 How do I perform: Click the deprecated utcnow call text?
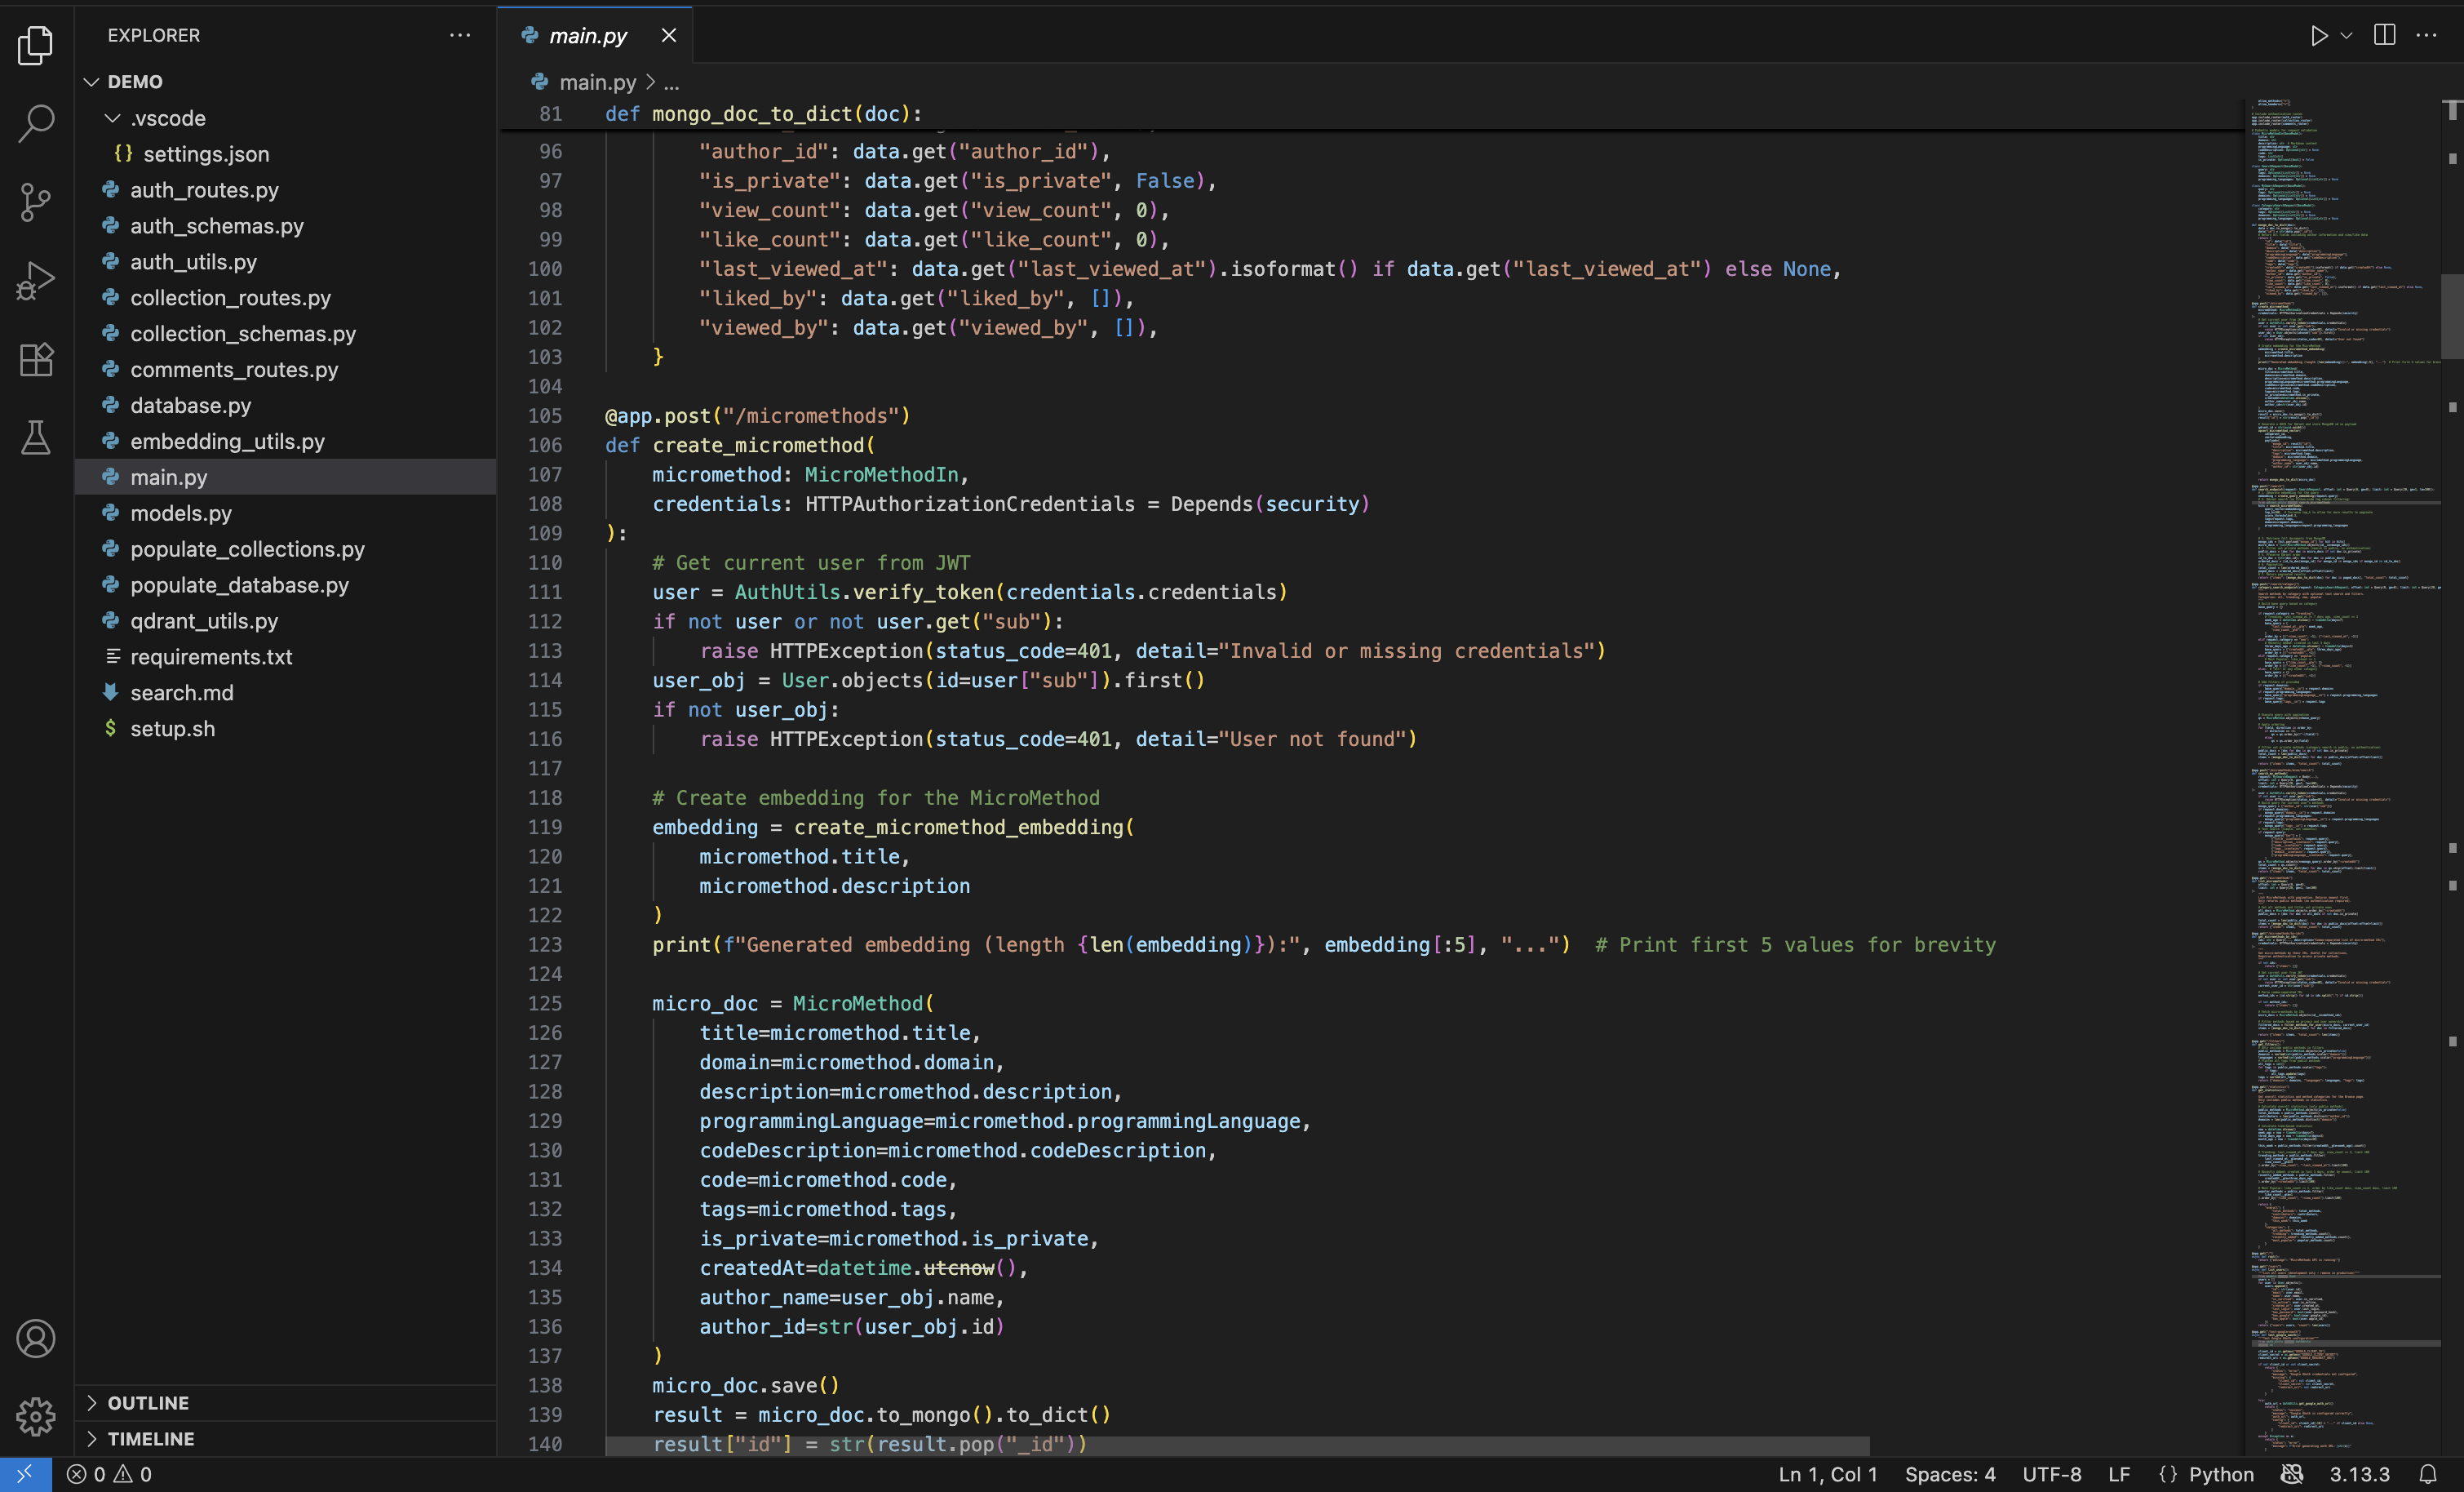958,1268
